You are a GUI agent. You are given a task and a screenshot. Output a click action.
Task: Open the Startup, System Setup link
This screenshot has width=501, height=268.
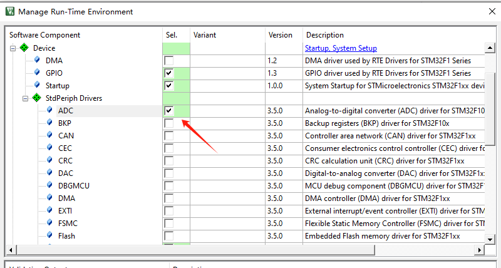[341, 48]
